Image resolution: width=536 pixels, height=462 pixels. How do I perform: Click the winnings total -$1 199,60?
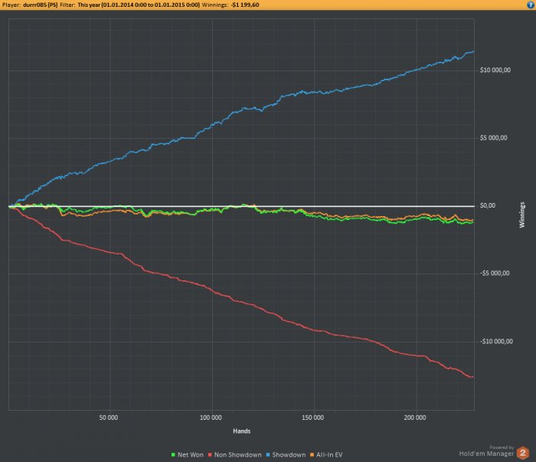245,5
